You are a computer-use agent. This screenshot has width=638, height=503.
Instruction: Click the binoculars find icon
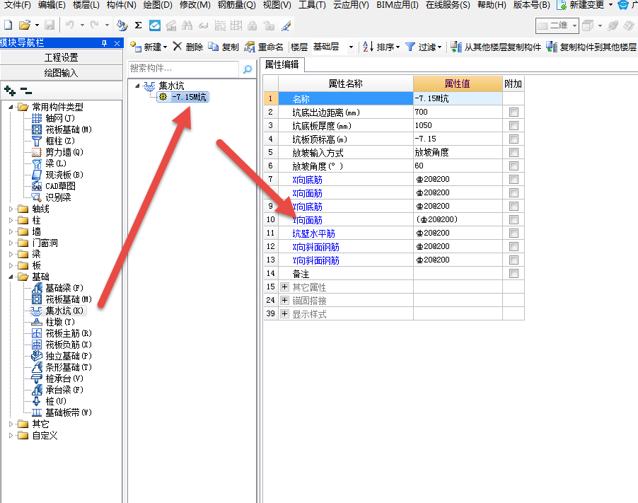coord(187,25)
